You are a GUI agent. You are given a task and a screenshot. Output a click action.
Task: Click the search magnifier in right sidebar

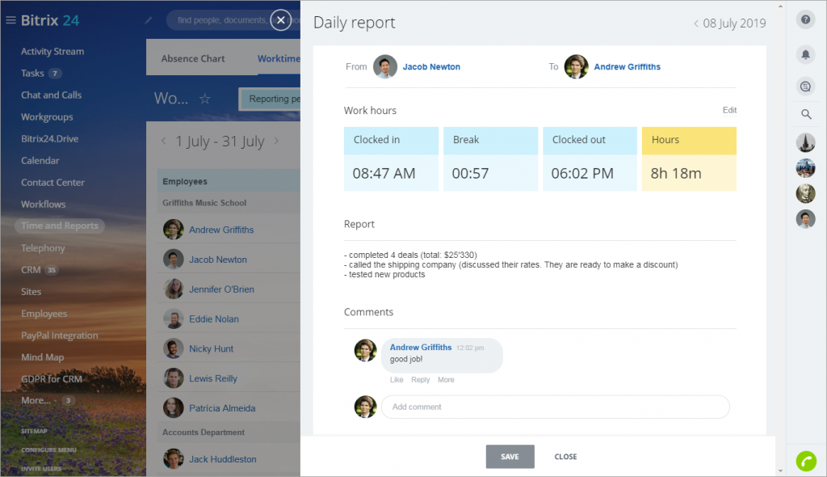[x=806, y=114]
